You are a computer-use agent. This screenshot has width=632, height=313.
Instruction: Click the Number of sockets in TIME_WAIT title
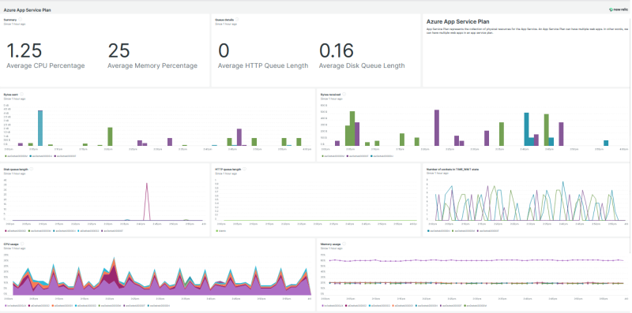(x=453, y=170)
